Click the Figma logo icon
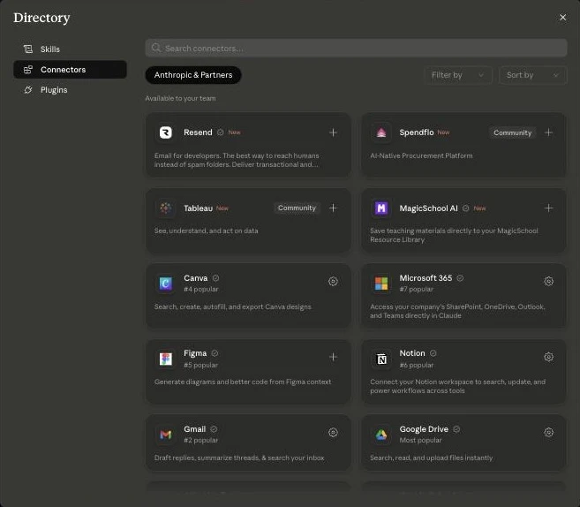Screen dimensions: 580x507 pyautogui.click(x=166, y=359)
